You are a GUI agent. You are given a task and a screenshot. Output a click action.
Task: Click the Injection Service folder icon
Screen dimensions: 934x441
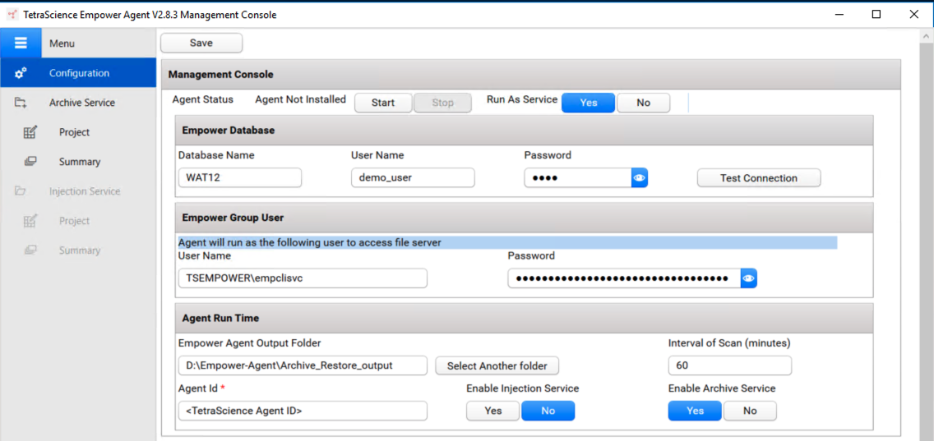pyautogui.click(x=21, y=191)
